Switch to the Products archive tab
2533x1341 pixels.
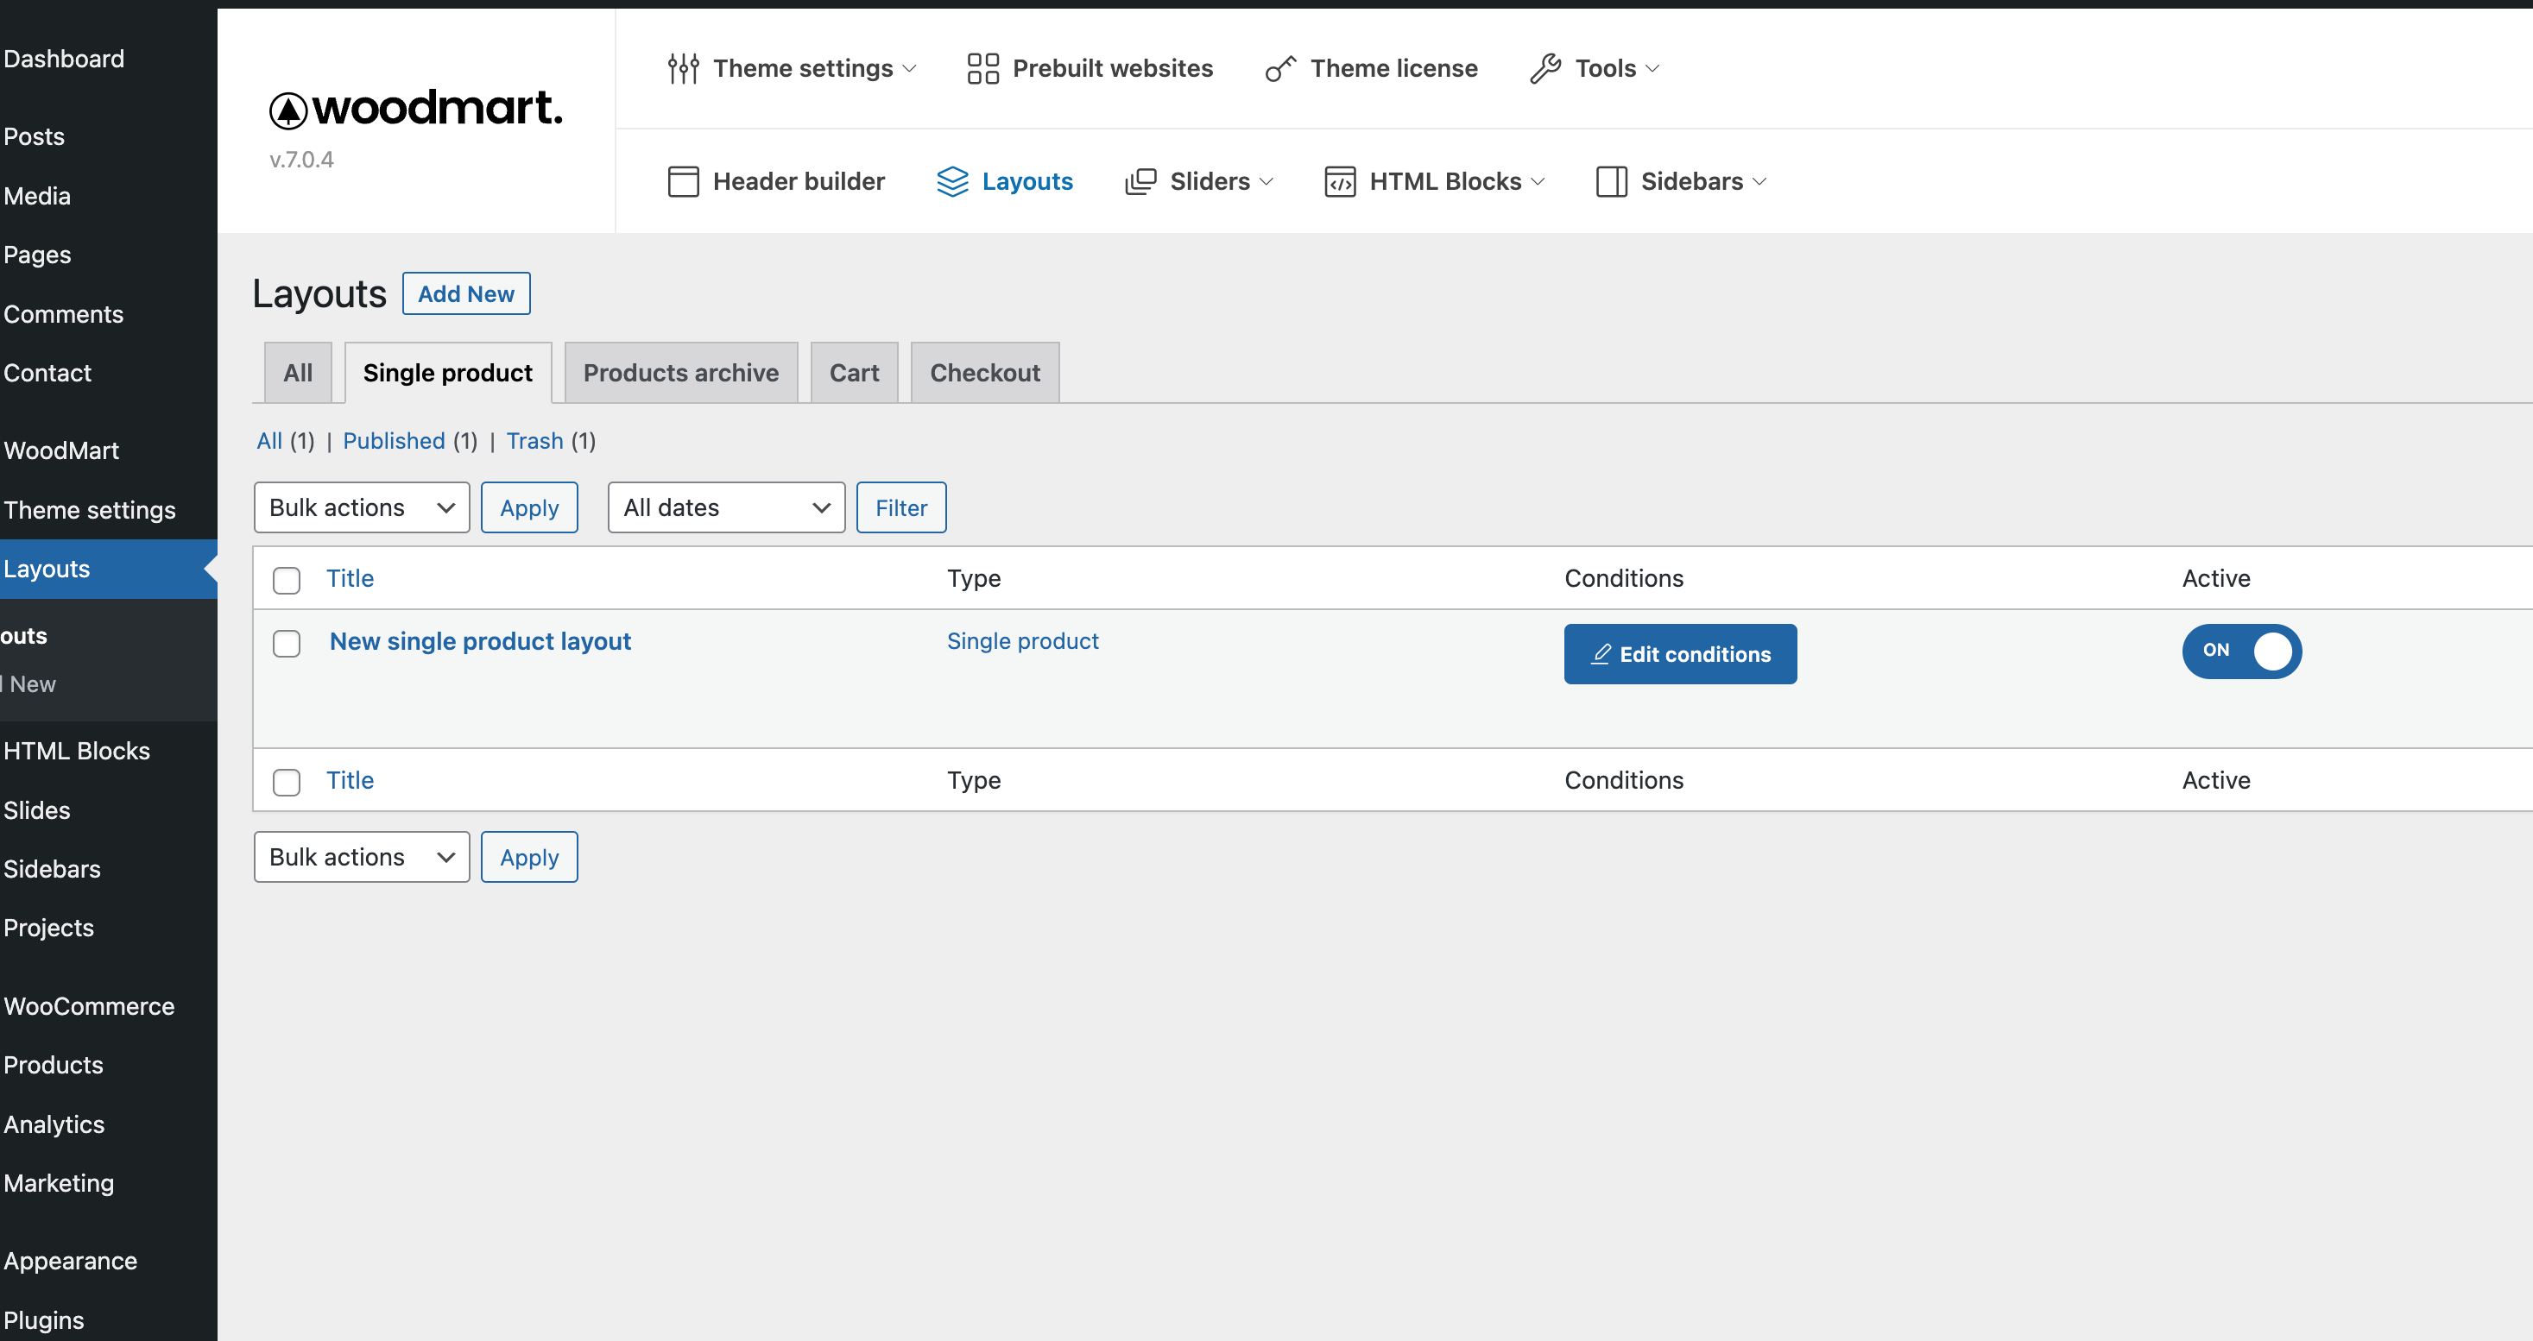[x=680, y=373]
